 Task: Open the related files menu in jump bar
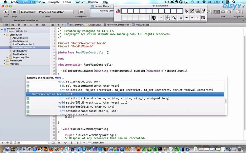pos(53,25)
